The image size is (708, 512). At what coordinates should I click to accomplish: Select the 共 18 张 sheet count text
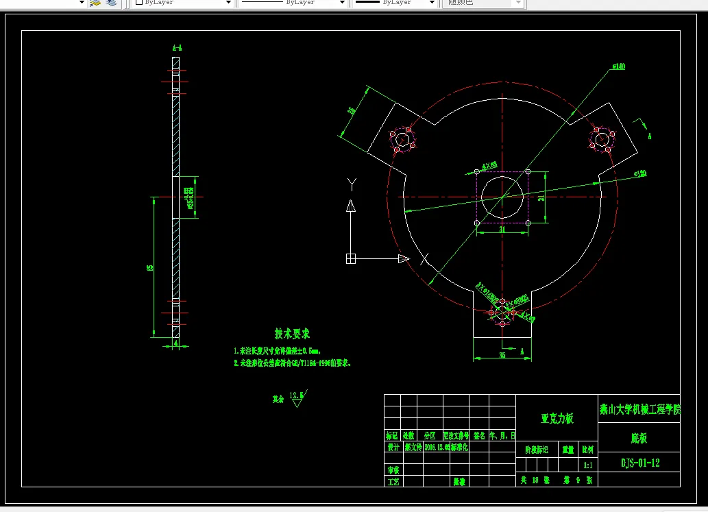pyautogui.click(x=535, y=480)
